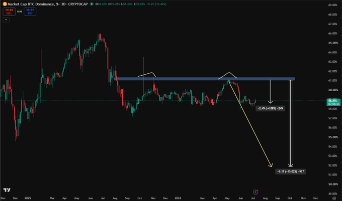Click 52.00% on the price axis
Screen dimensions: 342x201
(x=332, y=165)
